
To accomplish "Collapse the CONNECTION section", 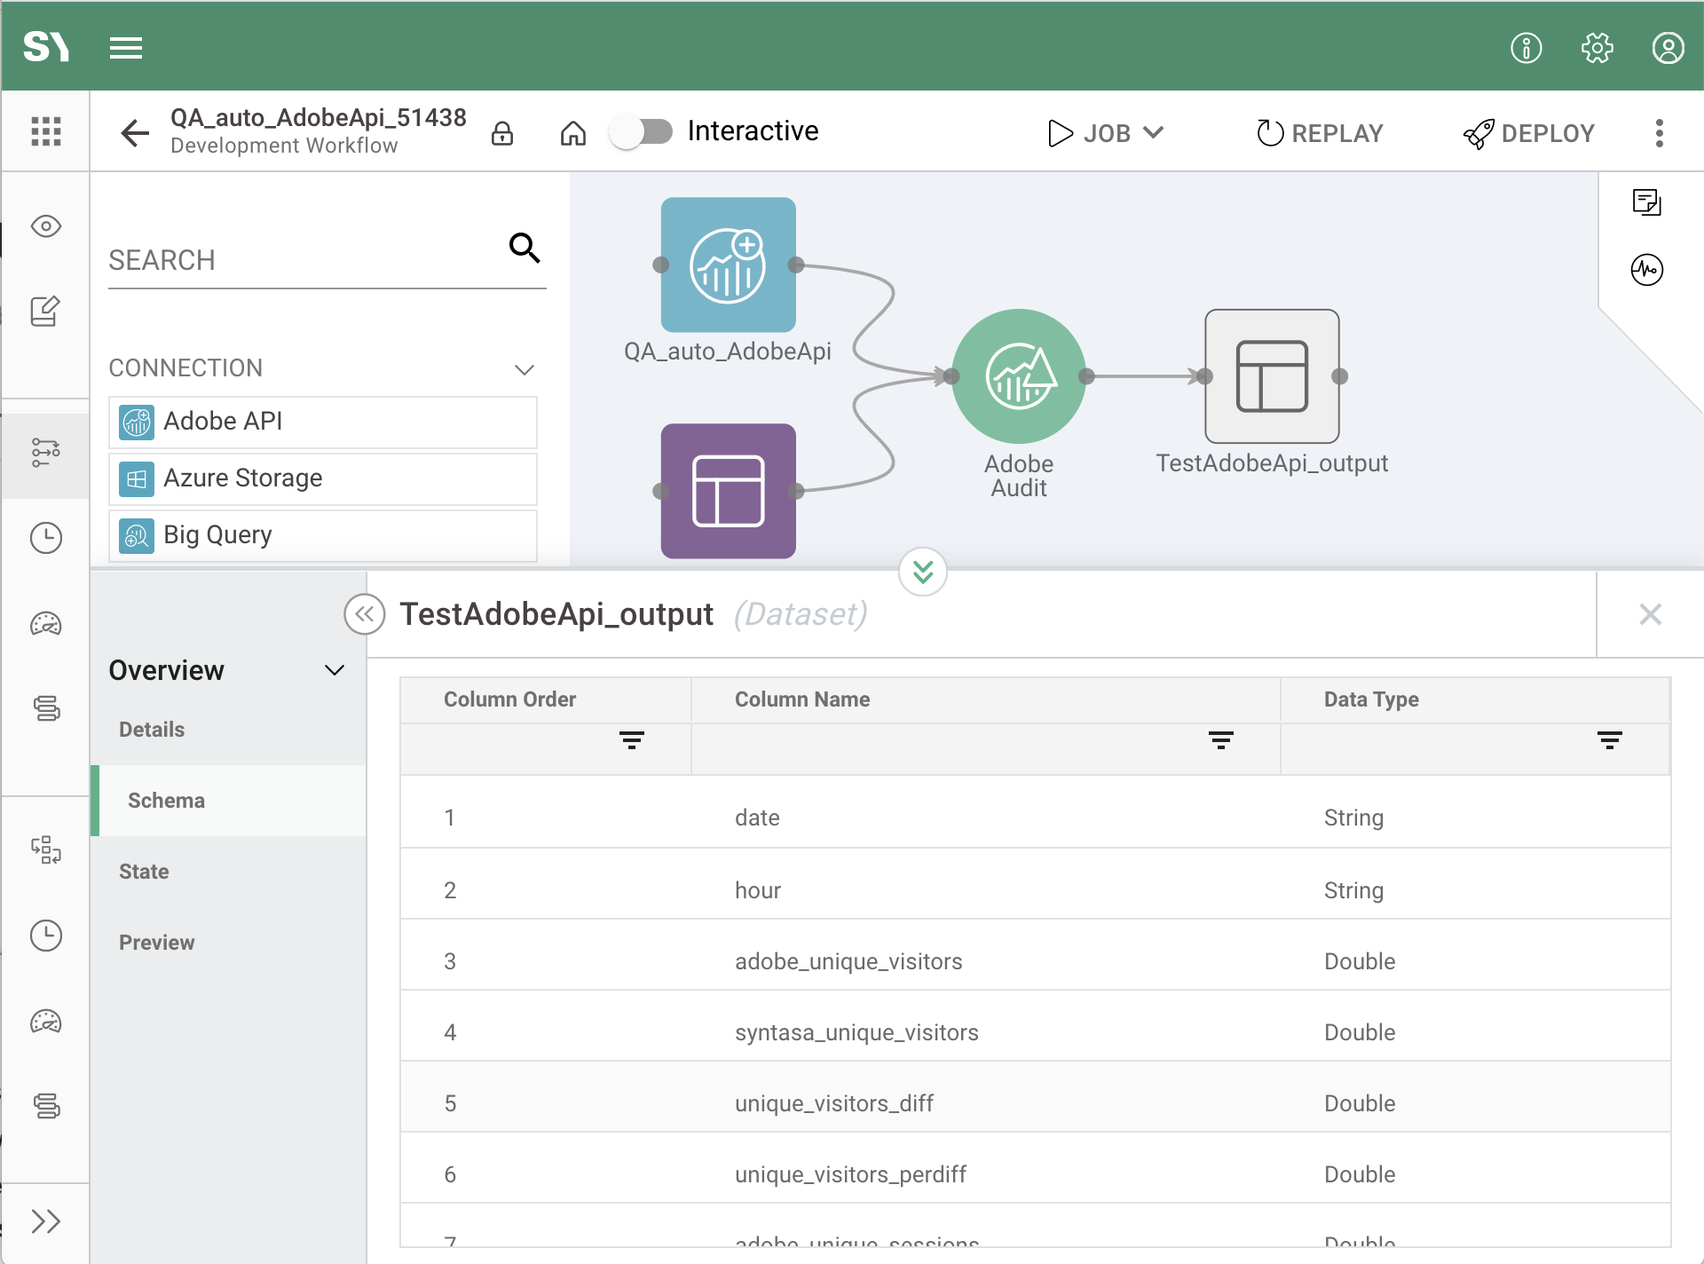I will [x=525, y=368].
